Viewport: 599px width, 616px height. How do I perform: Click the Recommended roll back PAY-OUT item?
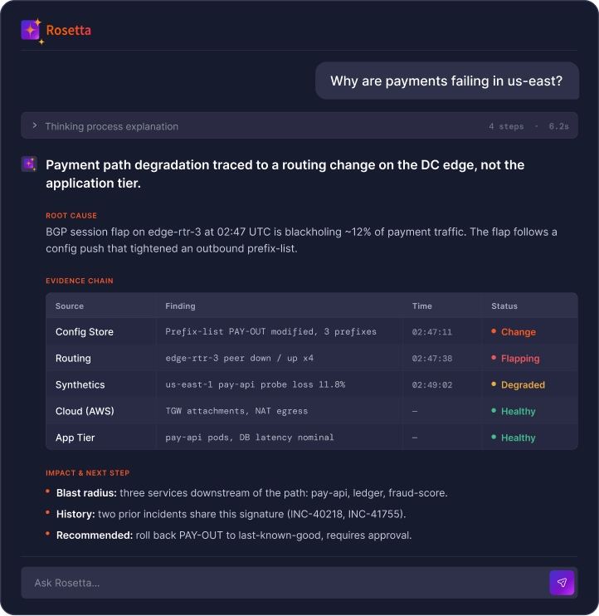tap(234, 535)
